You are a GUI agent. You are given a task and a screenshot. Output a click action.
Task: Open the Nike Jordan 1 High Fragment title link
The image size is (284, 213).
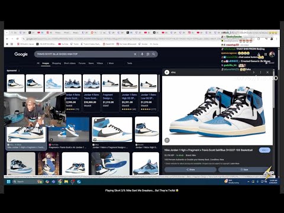tap(208, 150)
